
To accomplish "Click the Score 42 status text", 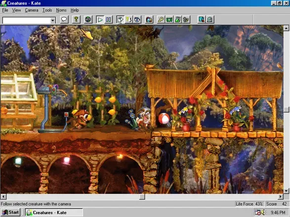I will 276,204.
